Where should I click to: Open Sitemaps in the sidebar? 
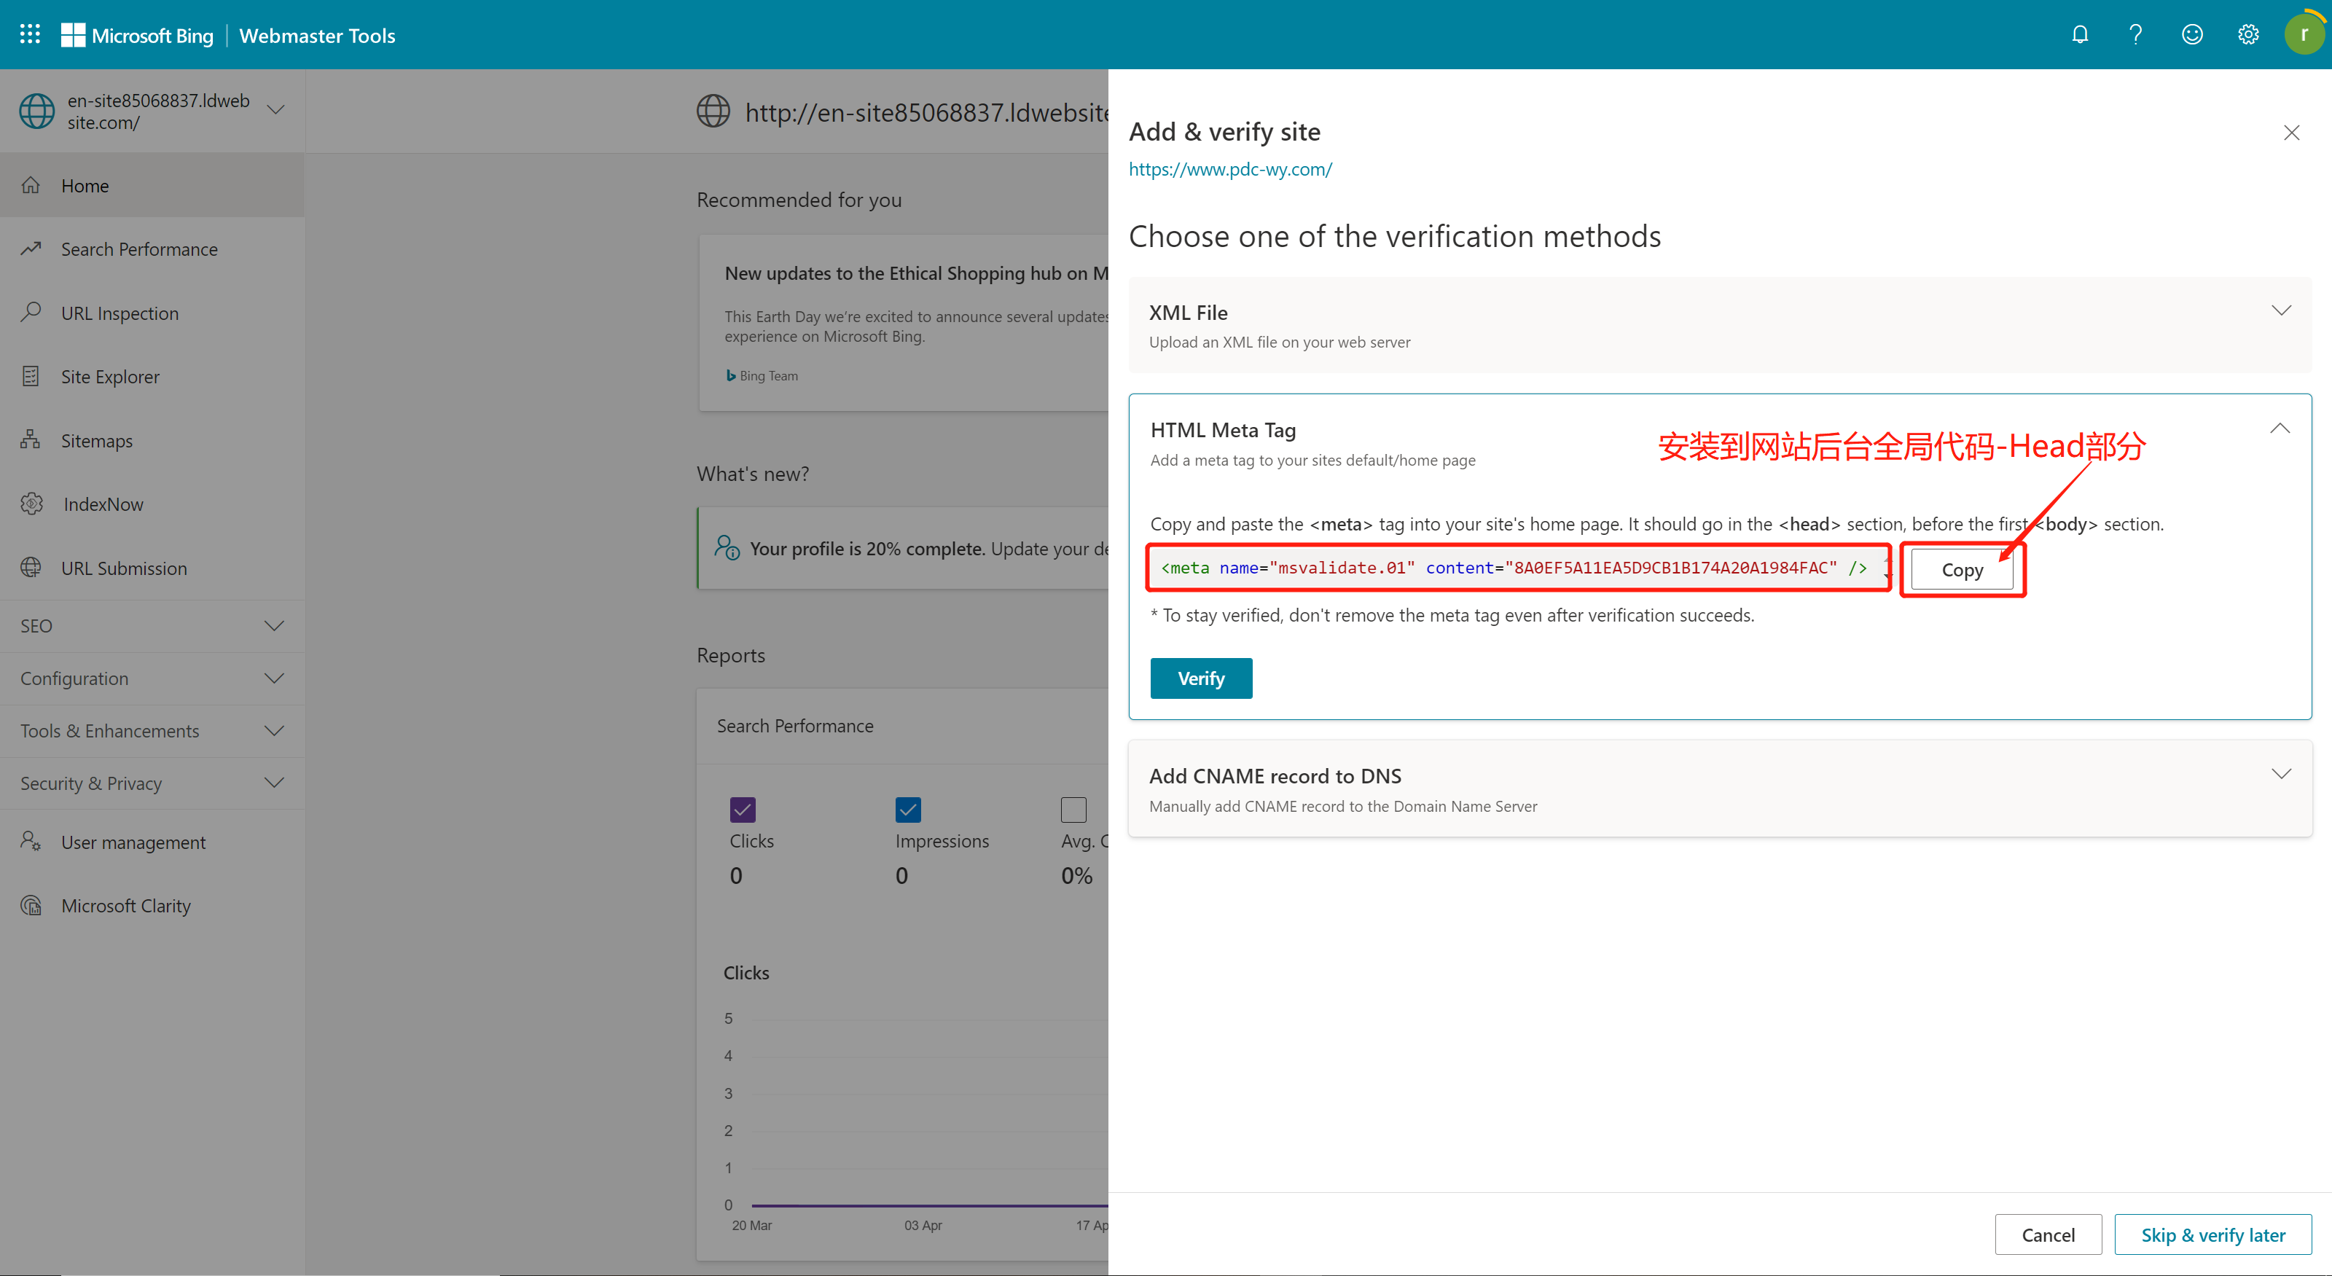(96, 441)
